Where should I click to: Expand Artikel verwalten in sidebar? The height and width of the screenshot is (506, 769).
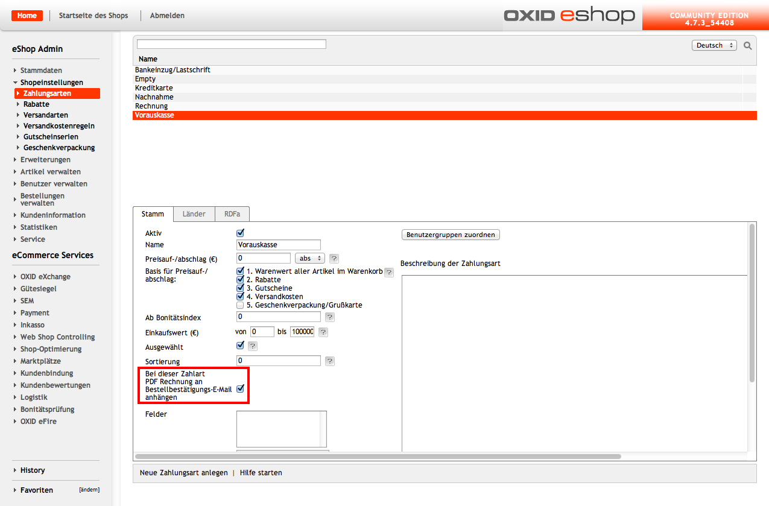coord(50,172)
